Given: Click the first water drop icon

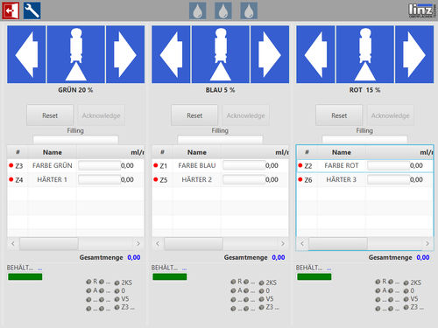Looking at the screenshot, I should coord(198,10).
